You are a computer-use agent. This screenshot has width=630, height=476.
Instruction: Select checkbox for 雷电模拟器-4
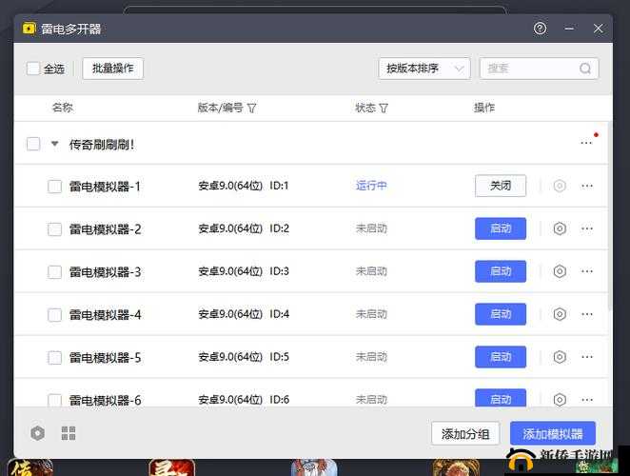coord(54,315)
